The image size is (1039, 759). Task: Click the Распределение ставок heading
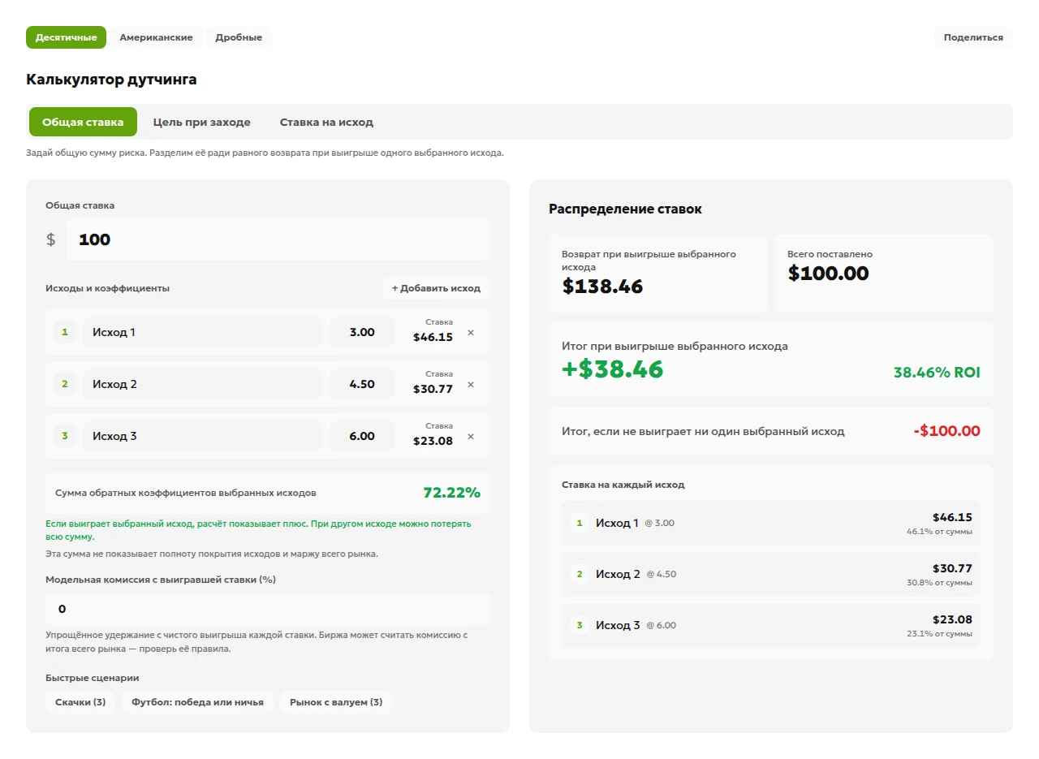[x=625, y=209]
